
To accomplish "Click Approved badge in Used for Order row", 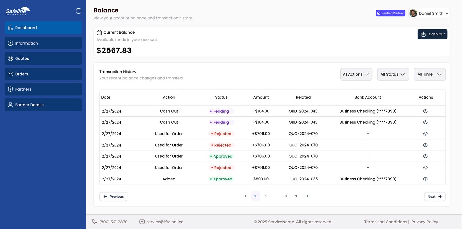I will (221, 156).
